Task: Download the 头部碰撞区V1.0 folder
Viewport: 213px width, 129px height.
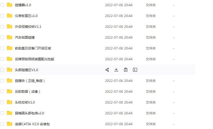Action: (116, 70)
